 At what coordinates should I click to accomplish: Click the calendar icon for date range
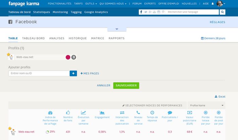click(x=202, y=38)
